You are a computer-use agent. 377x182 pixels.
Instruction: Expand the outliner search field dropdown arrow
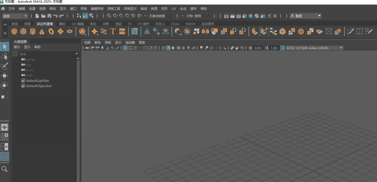click(77, 54)
